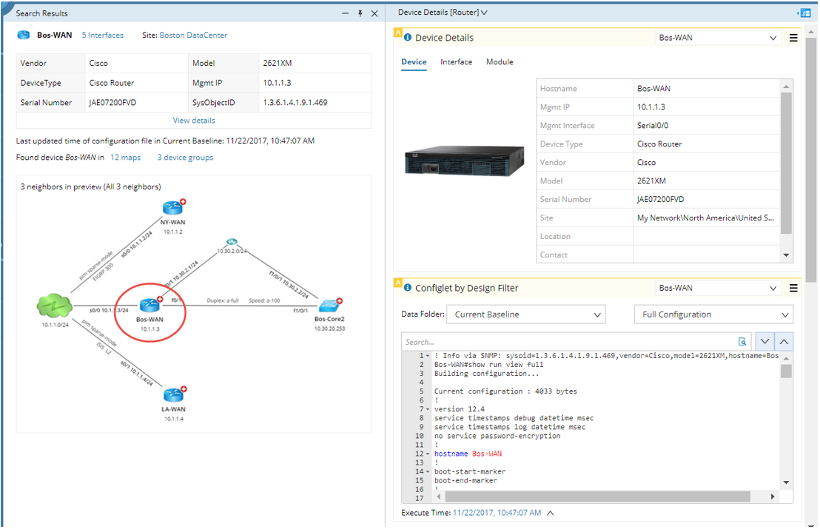
Task: Select the Bos-Core2 switch icon
Action: coord(329,306)
